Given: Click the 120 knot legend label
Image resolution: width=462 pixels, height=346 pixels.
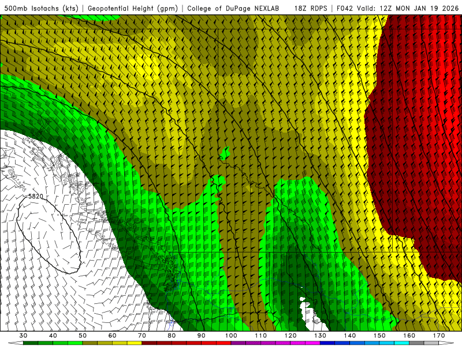Looking at the screenshot, I should [290, 336].
